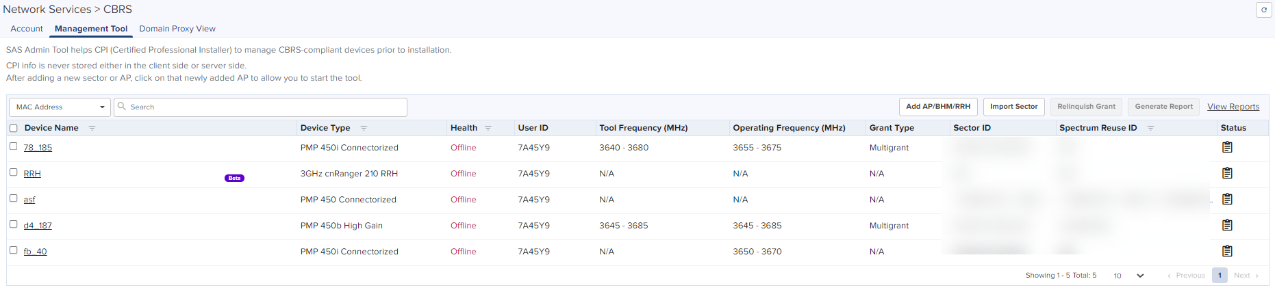1275x292 pixels.
Task: Open the Domain Proxy View tab
Action: click(x=177, y=29)
